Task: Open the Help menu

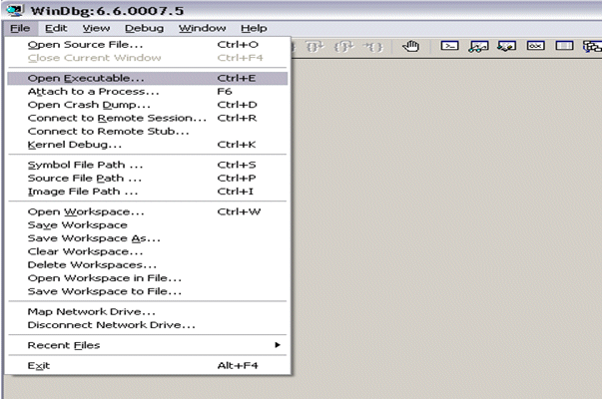Action: click(x=254, y=28)
